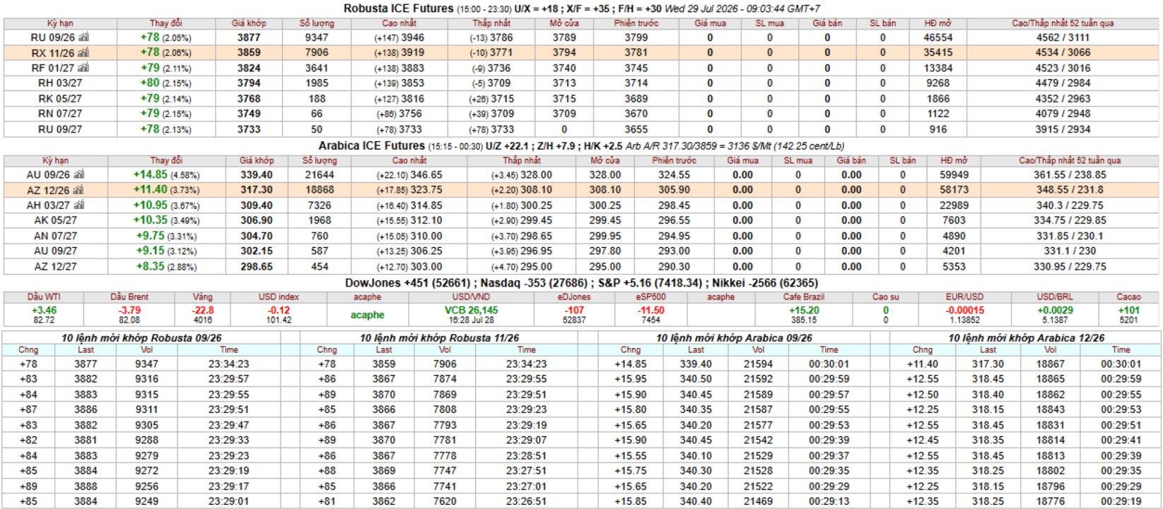This screenshot has width=1163, height=509.
Task: Select the EUR/USD header
Action: 965,297
